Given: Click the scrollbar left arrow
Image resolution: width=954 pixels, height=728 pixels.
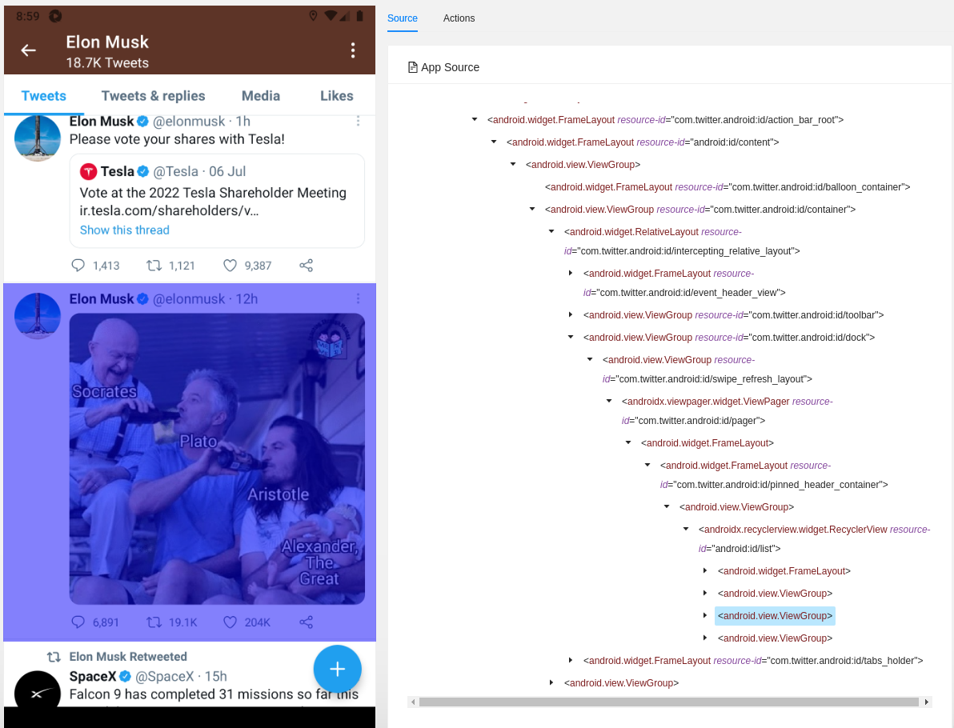Looking at the screenshot, I should click(412, 702).
